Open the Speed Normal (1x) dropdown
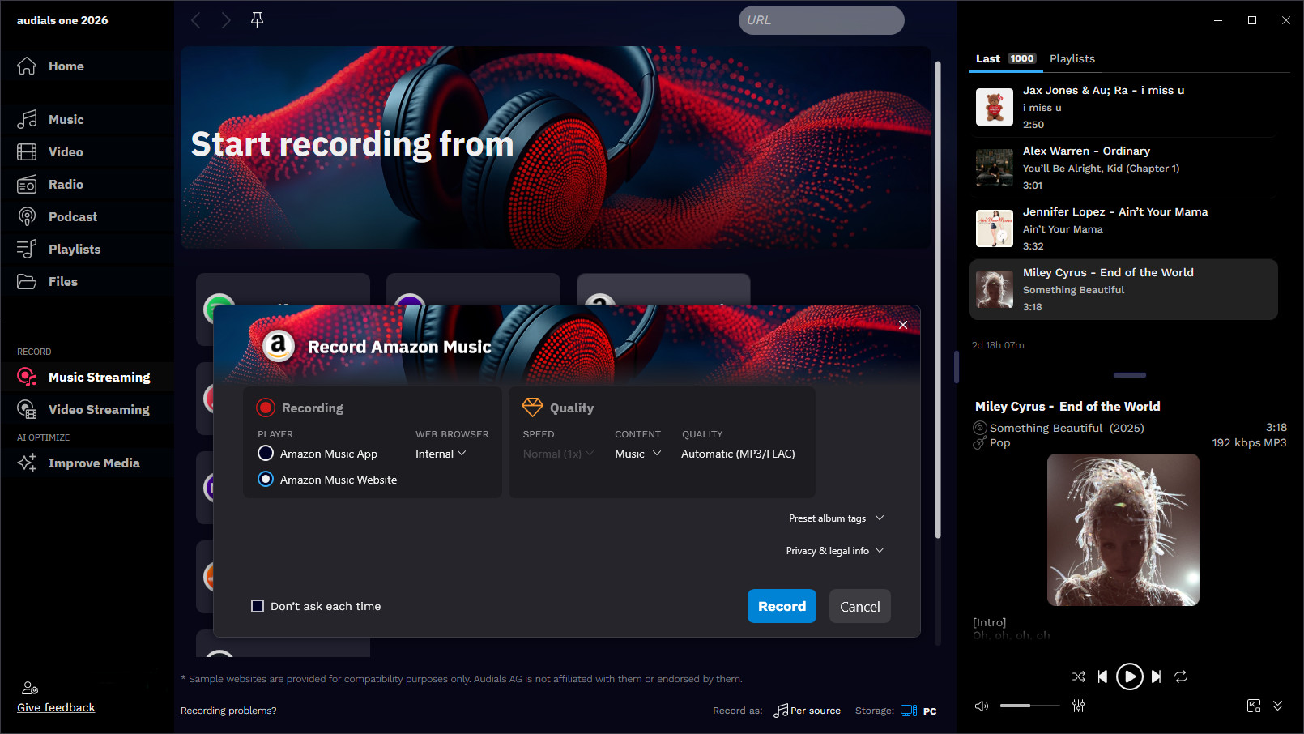 (x=558, y=454)
